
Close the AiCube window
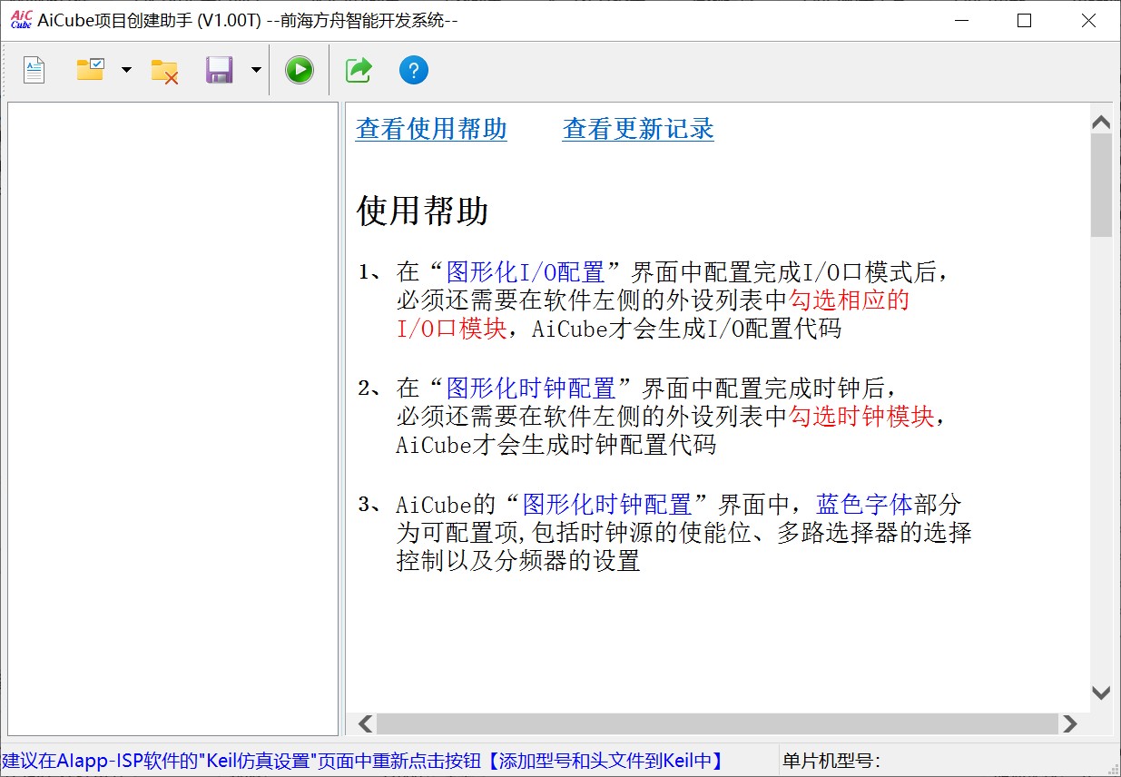(x=1088, y=21)
